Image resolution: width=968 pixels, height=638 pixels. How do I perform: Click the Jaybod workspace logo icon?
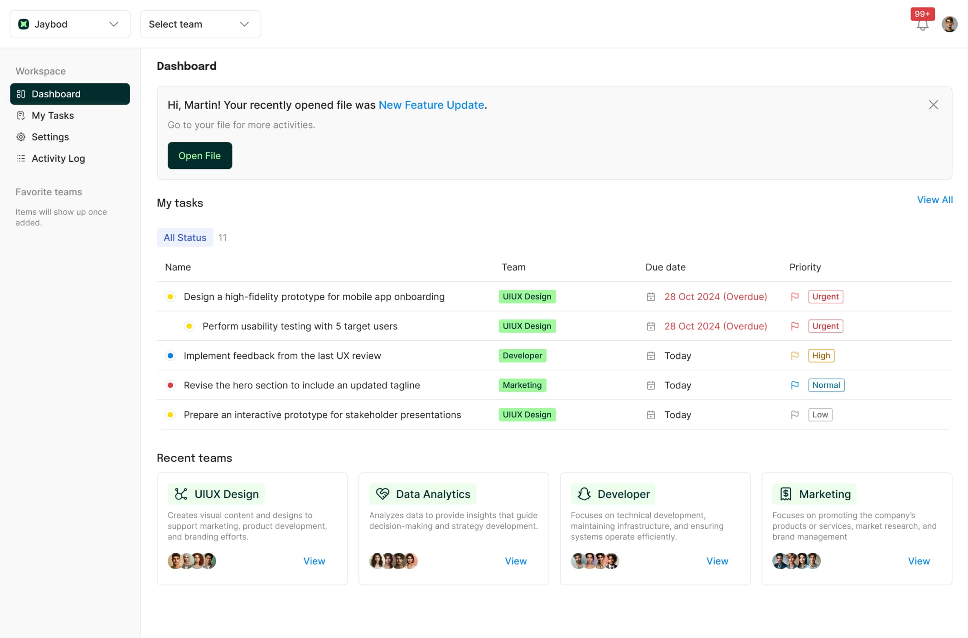[23, 24]
